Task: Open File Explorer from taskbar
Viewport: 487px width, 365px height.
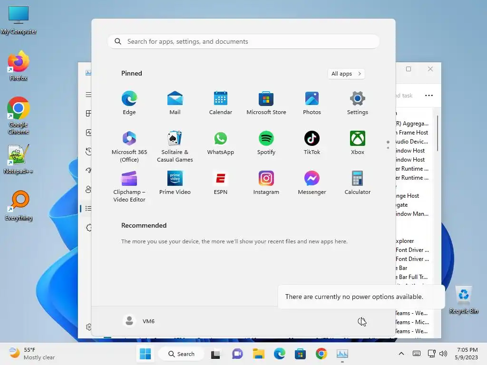Action: (x=258, y=354)
